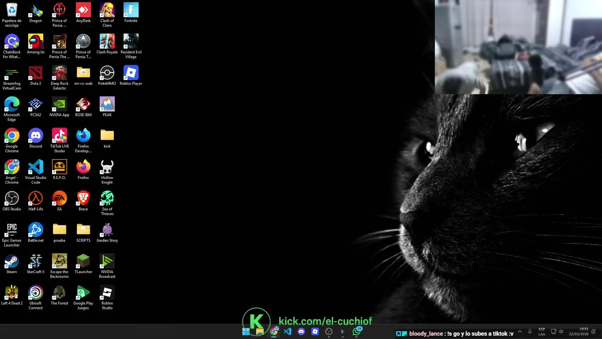Open Discord from the taskbar
The image size is (602, 339).
coord(301,332)
